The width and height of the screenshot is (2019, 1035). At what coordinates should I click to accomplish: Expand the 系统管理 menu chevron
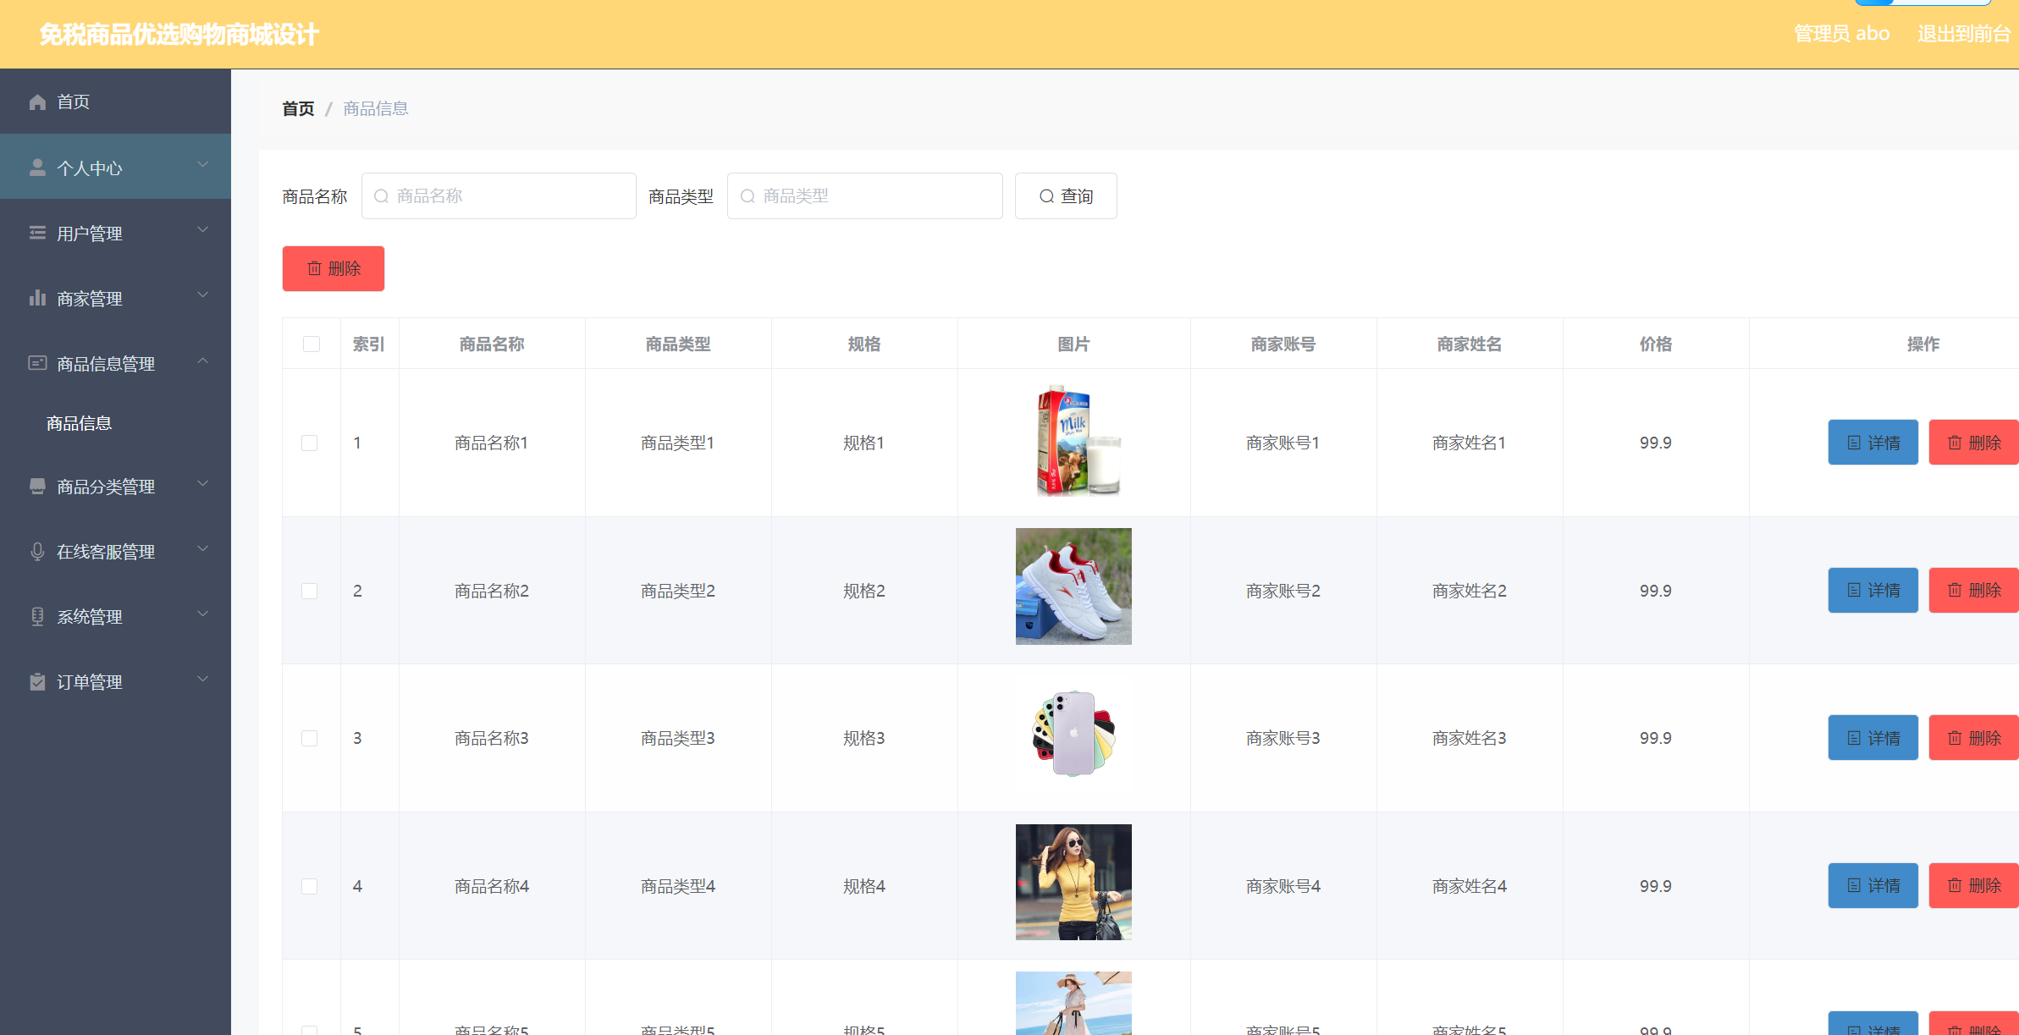pyautogui.click(x=203, y=614)
